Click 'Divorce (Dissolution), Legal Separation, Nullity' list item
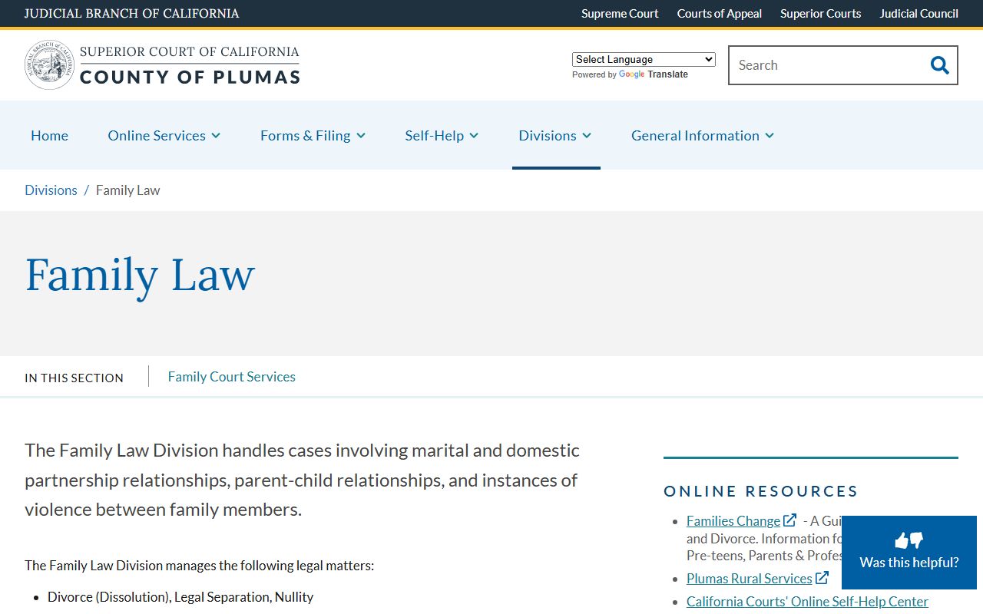Screen dimensions: 983x614 (180, 596)
